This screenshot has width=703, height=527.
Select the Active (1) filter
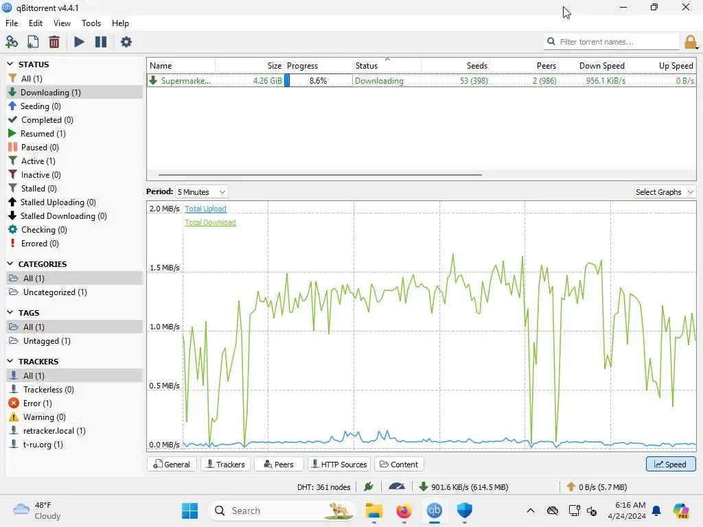pyautogui.click(x=74, y=161)
